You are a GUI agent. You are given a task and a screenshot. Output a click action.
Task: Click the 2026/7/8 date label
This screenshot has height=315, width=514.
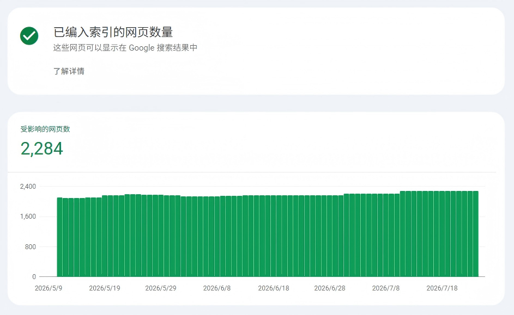pyautogui.click(x=386, y=288)
